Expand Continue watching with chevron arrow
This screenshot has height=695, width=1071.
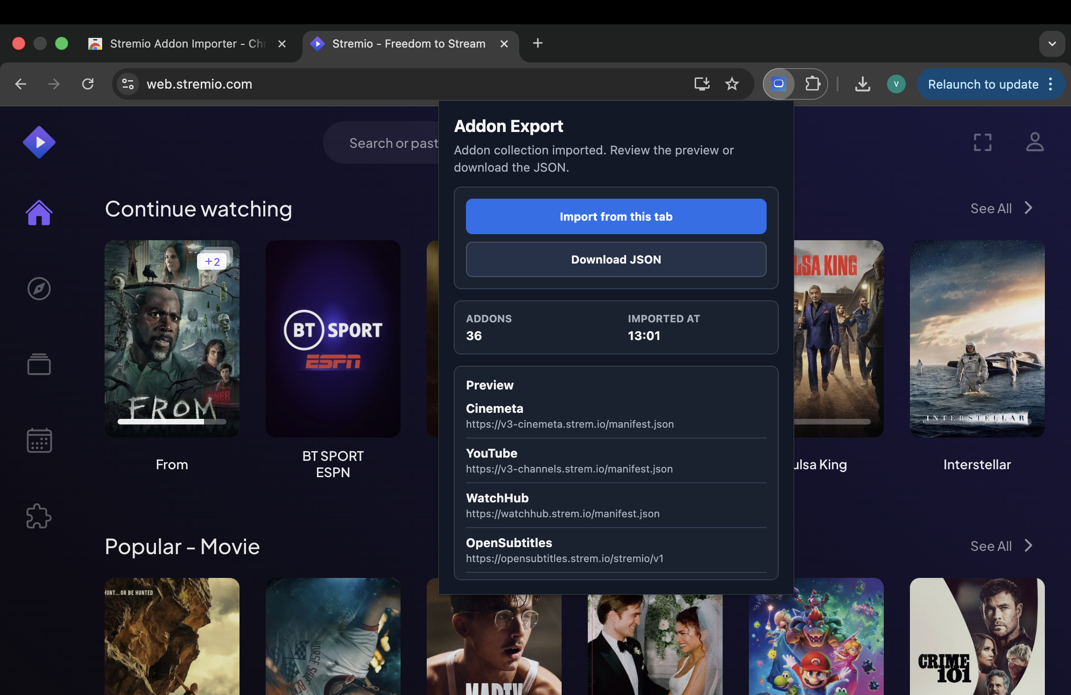click(1029, 208)
